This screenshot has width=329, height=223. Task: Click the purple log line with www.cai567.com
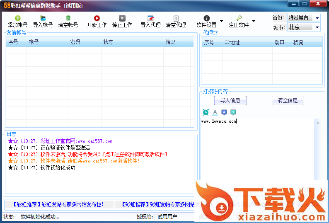click(60, 141)
